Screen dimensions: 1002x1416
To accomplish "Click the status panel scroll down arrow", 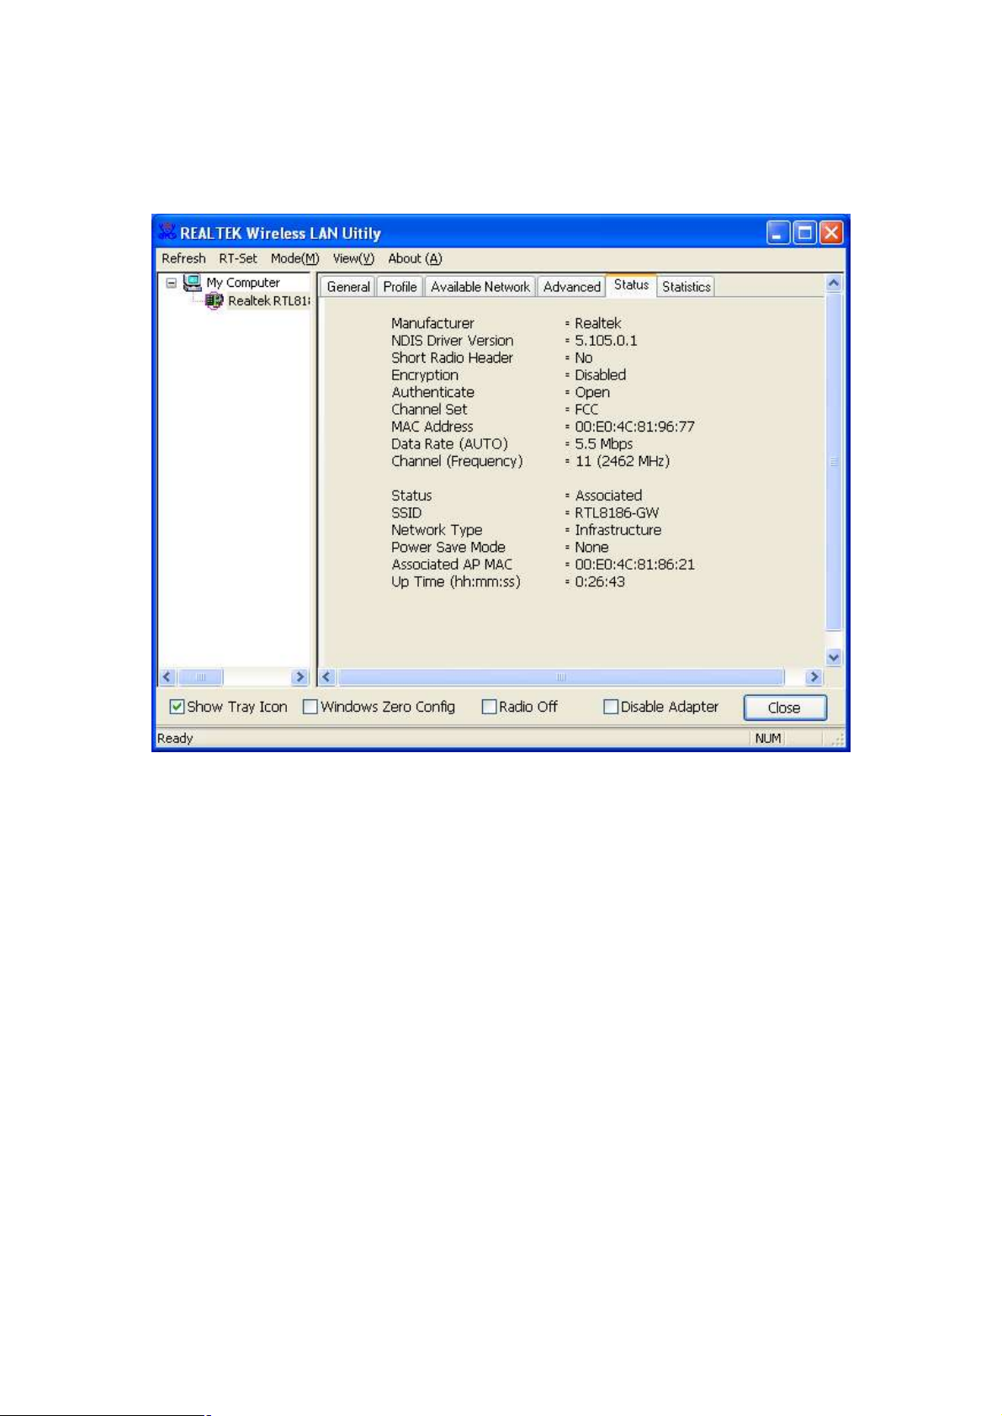I will pos(834,657).
